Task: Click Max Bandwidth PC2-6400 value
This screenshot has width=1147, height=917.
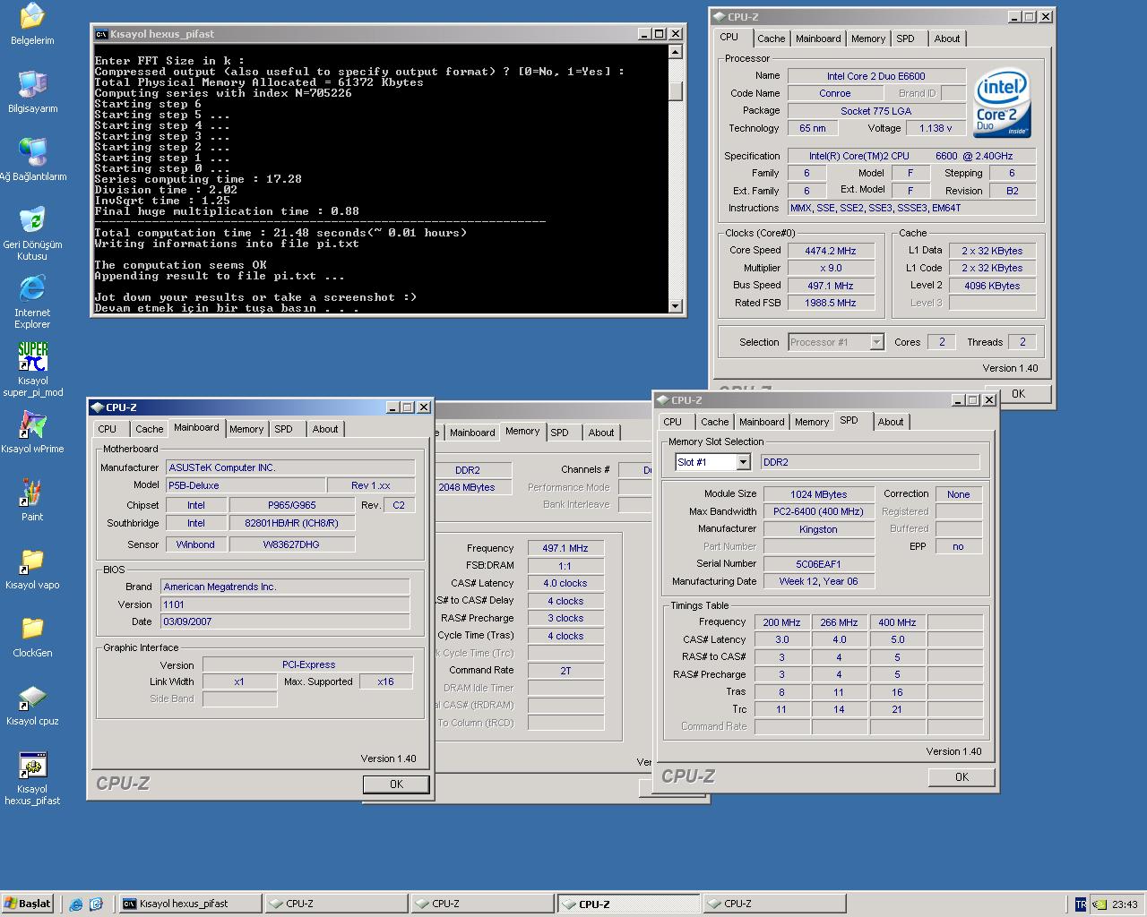Action: (818, 511)
